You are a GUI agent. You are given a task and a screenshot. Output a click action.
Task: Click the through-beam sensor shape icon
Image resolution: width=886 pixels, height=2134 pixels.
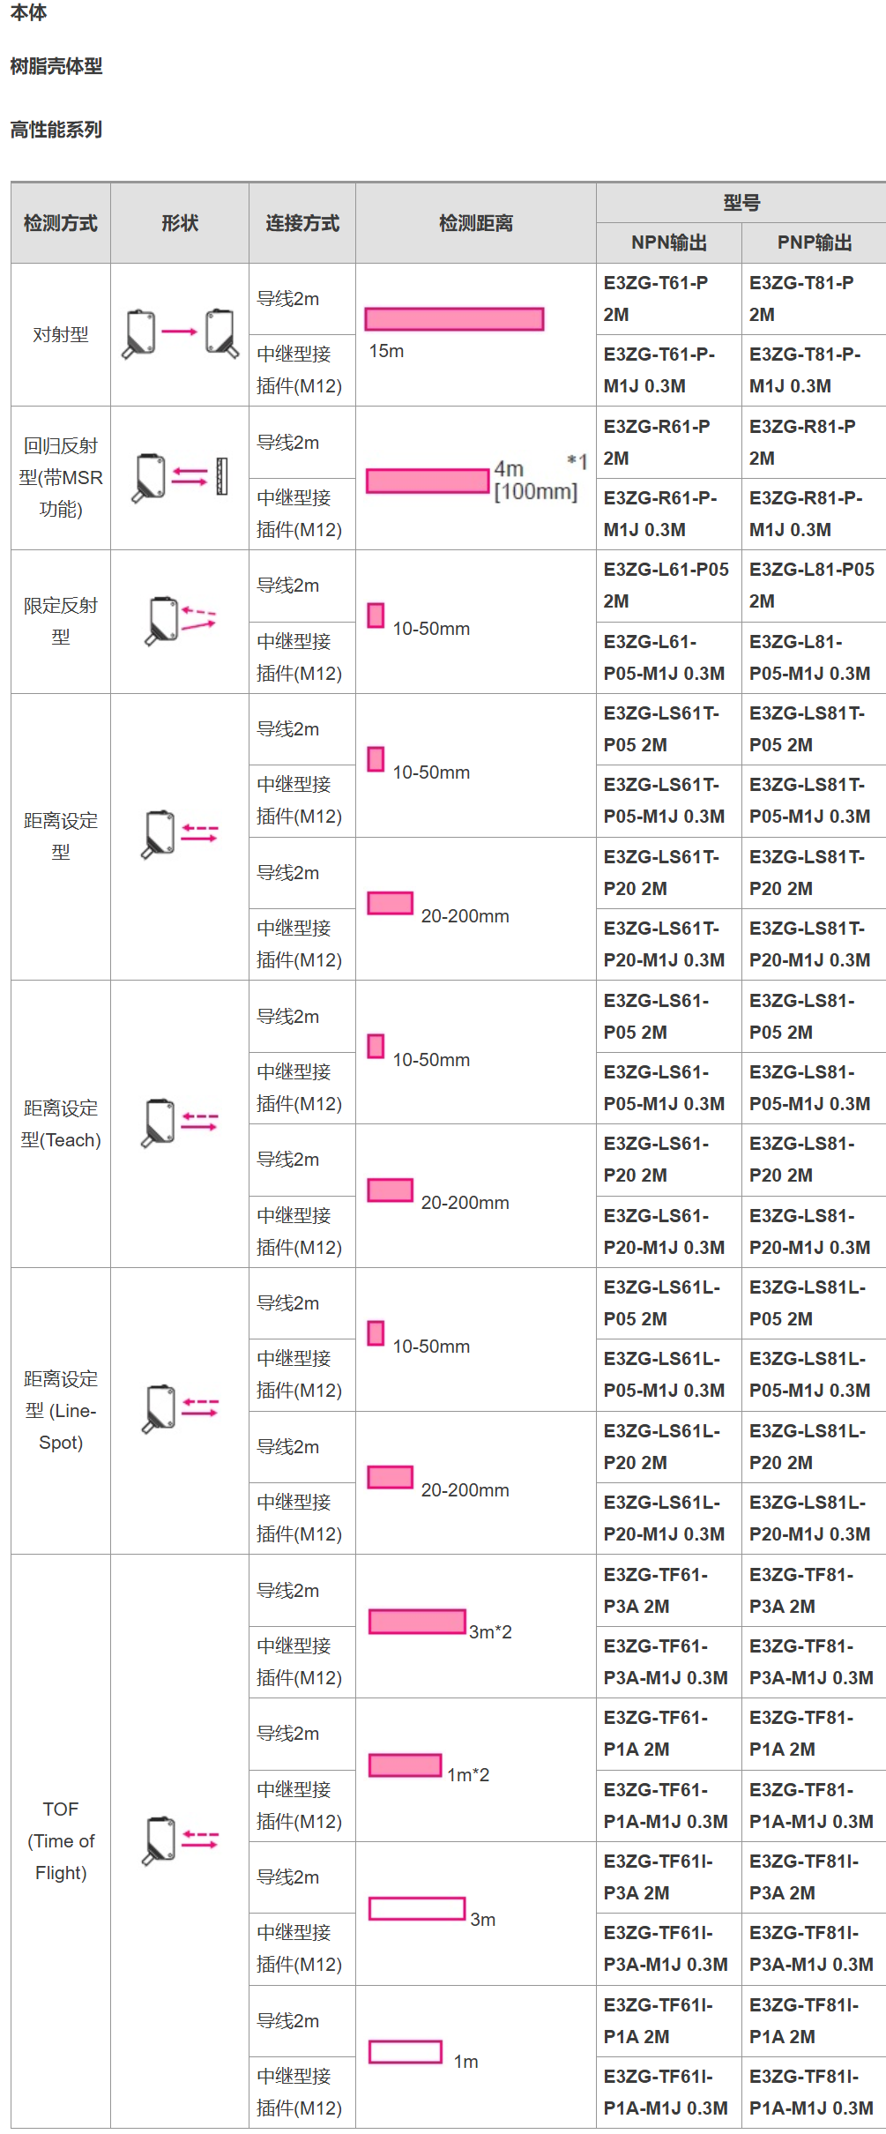[180, 334]
